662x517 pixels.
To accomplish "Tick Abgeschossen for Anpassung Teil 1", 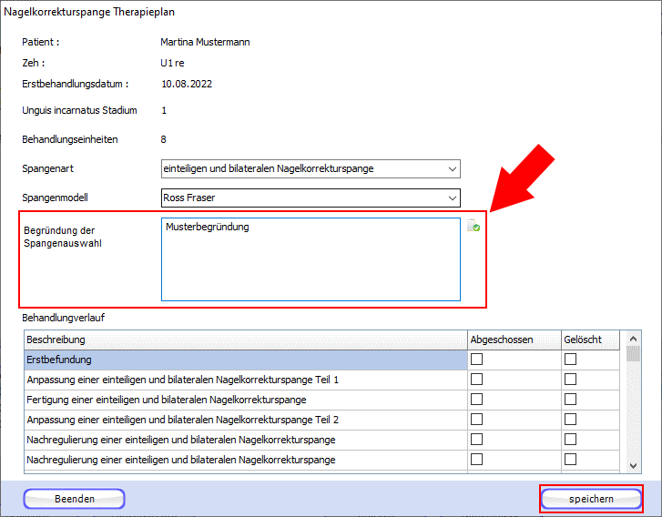I will click(x=476, y=380).
